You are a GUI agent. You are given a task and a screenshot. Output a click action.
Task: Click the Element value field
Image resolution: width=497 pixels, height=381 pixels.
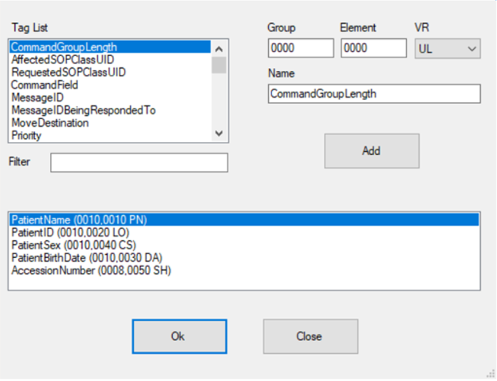pyautogui.click(x=374, y=48)
